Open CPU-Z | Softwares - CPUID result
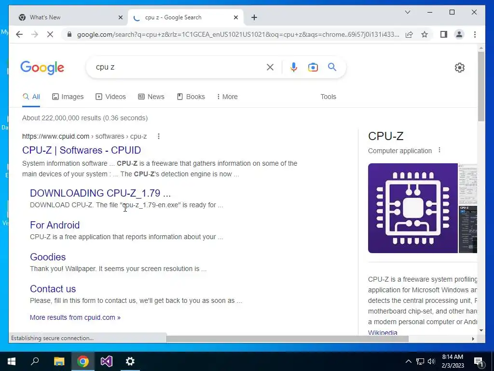 (82, 150)
